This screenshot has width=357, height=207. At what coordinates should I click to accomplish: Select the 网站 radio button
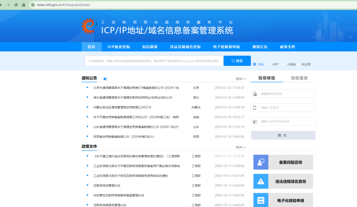(254, 64)
